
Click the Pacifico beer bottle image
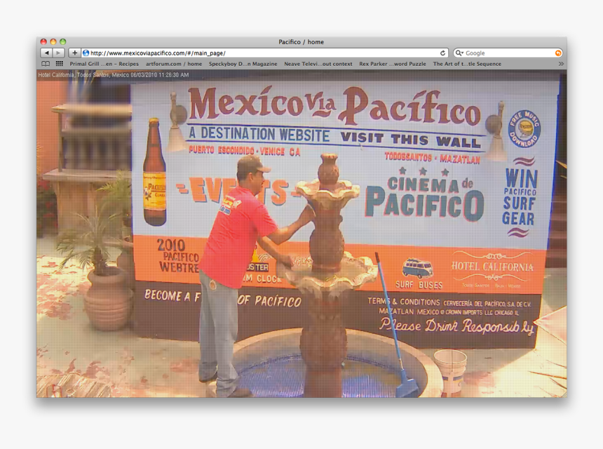154,171
